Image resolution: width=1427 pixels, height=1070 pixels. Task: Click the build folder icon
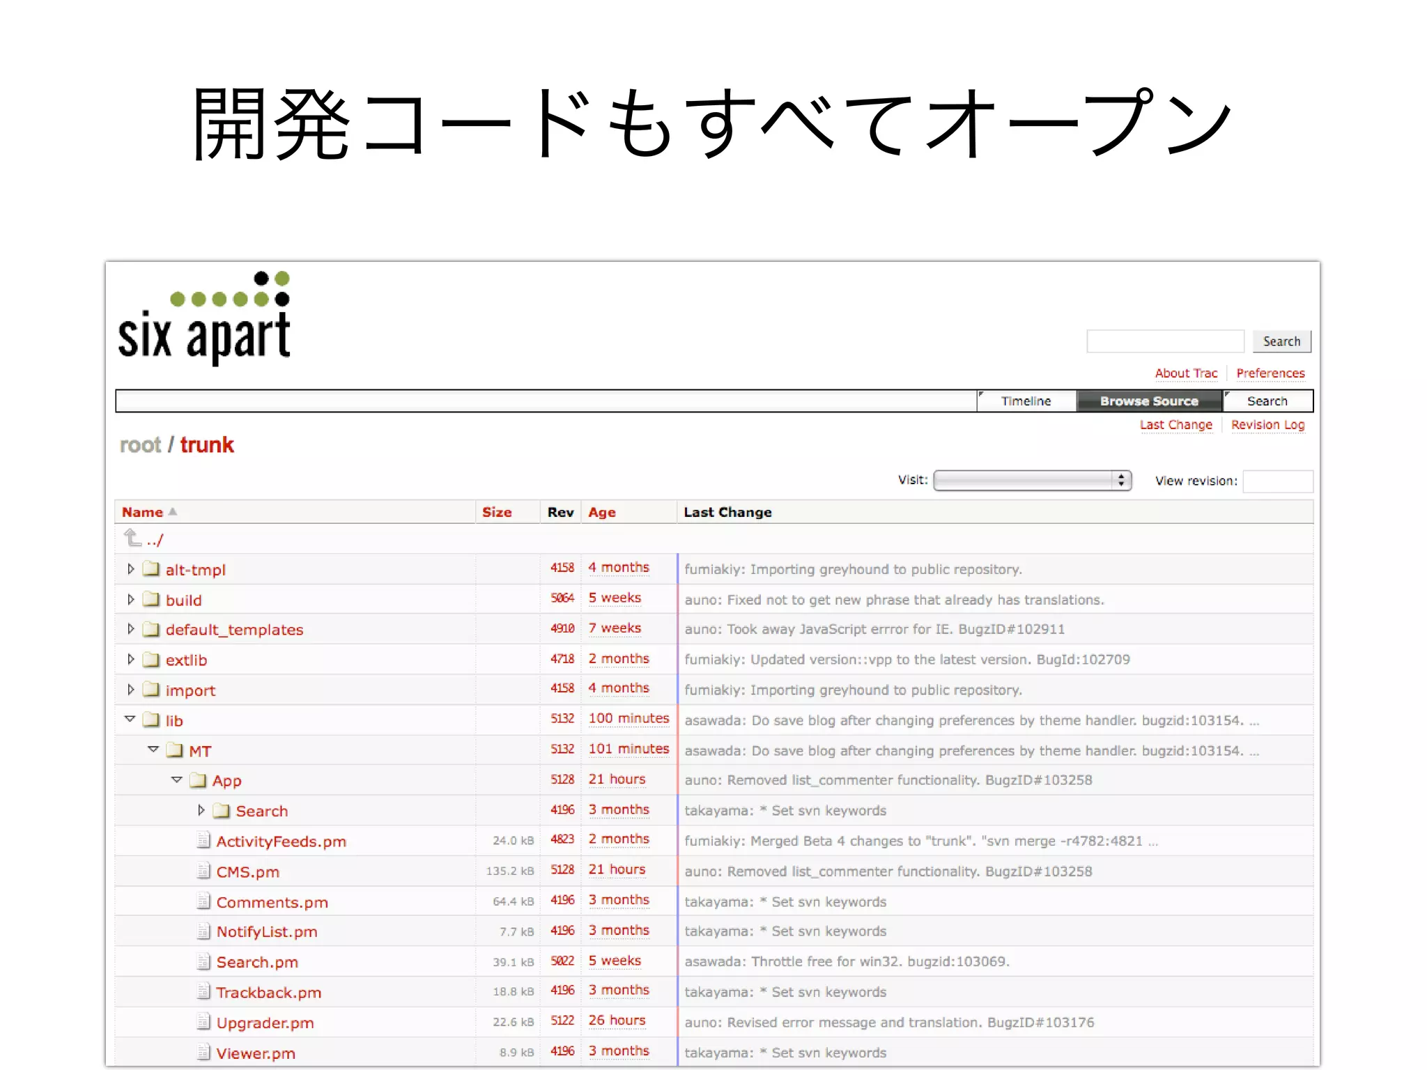point(151,599)
